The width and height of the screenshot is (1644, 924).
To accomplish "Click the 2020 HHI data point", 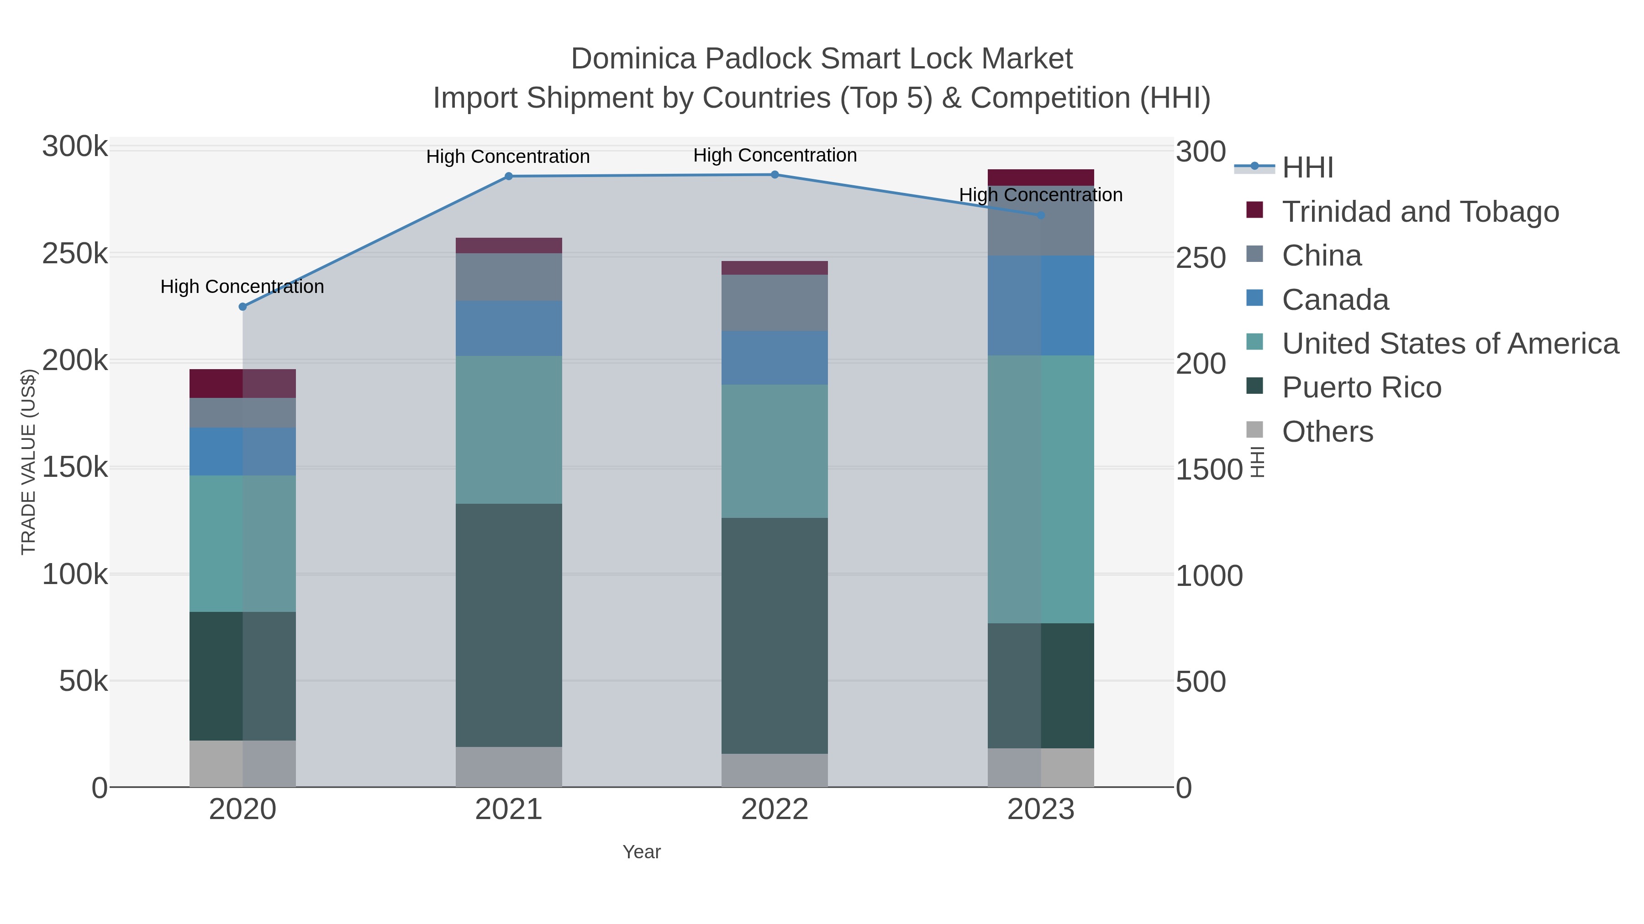I will (242, 307).
